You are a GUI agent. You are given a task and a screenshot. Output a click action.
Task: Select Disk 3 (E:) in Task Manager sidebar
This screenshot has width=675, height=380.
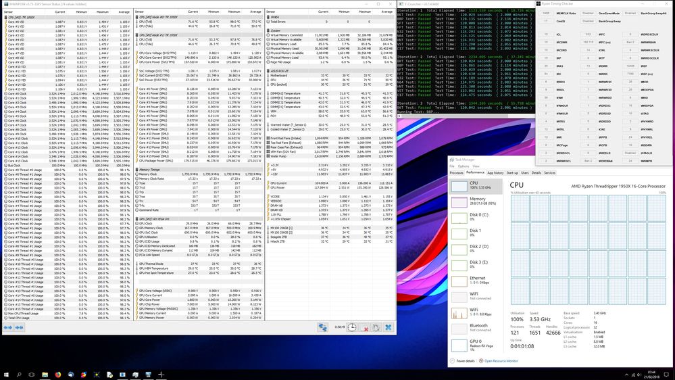tap(476, 265)
